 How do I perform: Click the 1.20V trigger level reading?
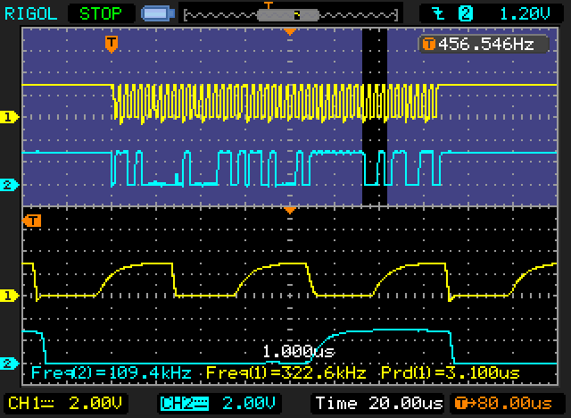(x=525, y=14)
